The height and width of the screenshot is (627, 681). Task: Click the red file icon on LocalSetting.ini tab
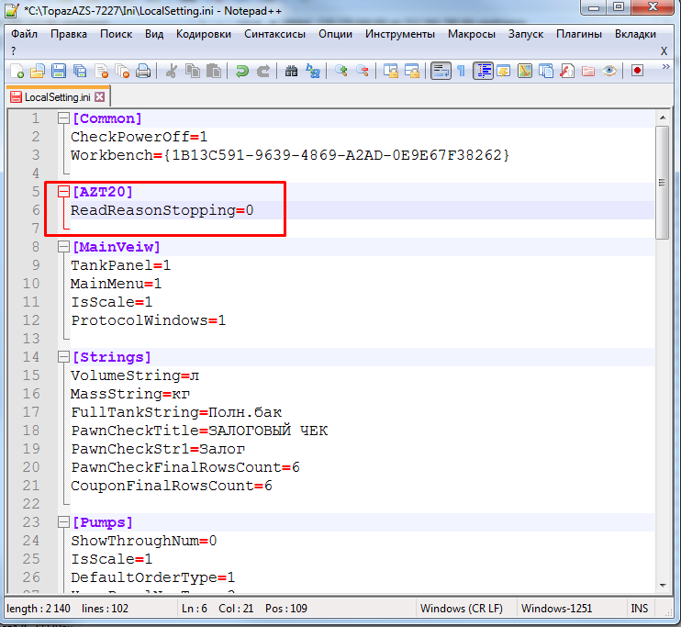(x=17, y=97)
